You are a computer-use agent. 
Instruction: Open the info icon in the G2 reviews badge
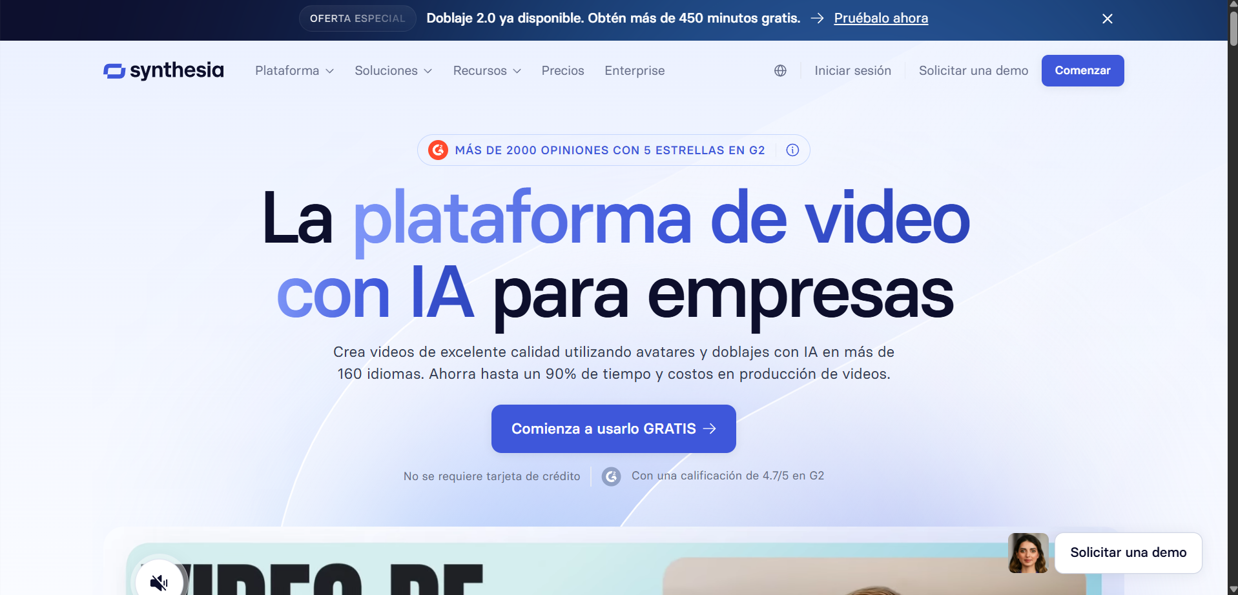point(792,150)
